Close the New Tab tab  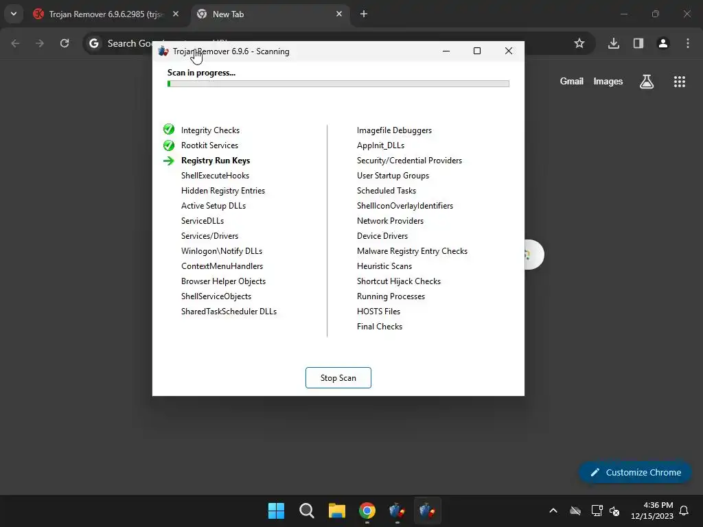click(x=339, y=14)
